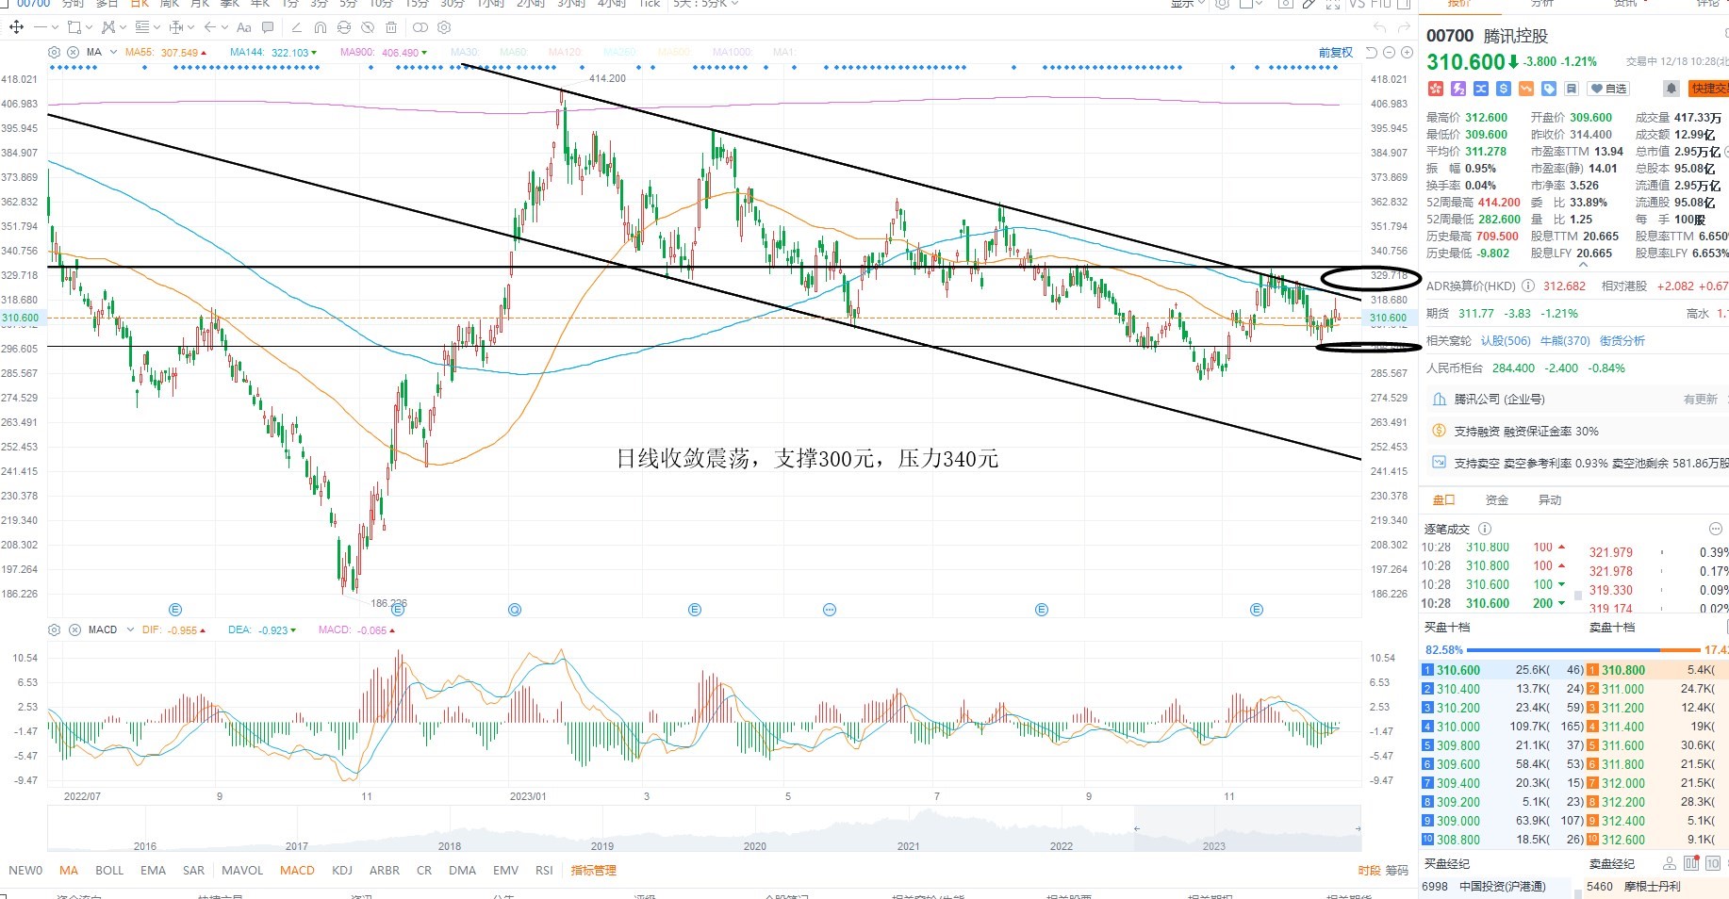Click 筹码 button at bottom right
Image resolution: width=1729 pixels, height=899 pixels.
(1396, 871)
